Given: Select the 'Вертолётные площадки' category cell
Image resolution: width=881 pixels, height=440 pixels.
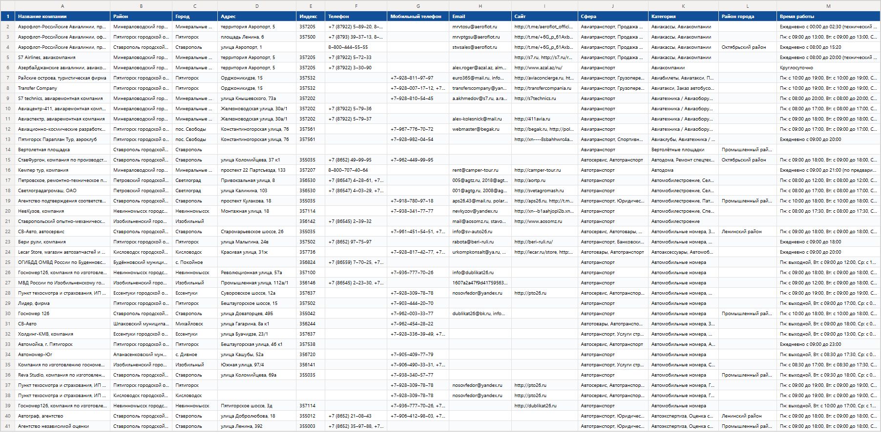Looking at the screenshot, I should tap(683, 150).
